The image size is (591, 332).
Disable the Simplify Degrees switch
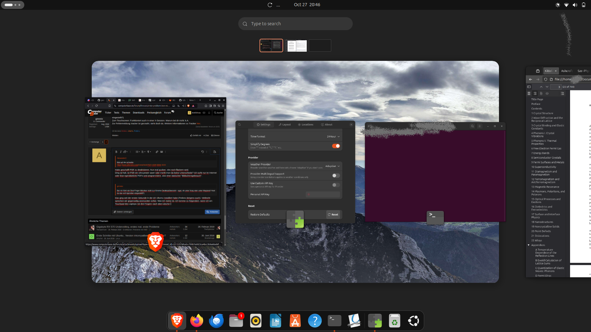[x=336, y=146]
